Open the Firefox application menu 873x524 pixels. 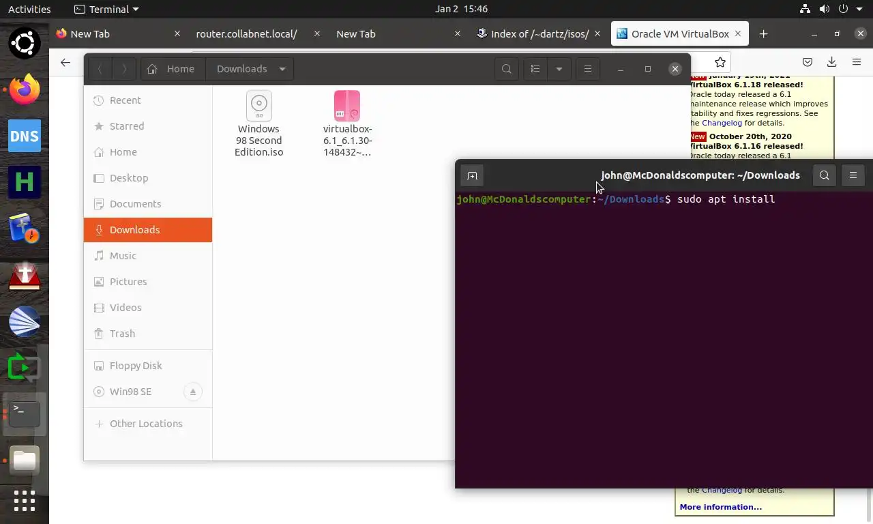point(857,62)
